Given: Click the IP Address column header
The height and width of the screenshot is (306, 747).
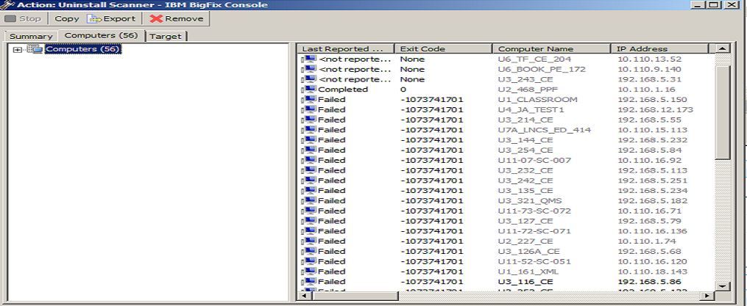Looking at the screenshot, I should pos(659,48).
